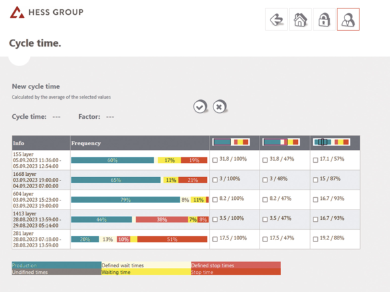Select the 604 layer info cell
Viewport: 390px width, 292px height.
[41, 200]
